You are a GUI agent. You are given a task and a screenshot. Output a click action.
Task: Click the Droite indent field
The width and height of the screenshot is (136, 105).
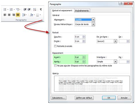tap(79, 41)
